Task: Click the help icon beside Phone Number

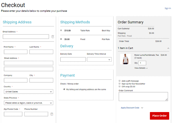Action: tap(52, 114)
